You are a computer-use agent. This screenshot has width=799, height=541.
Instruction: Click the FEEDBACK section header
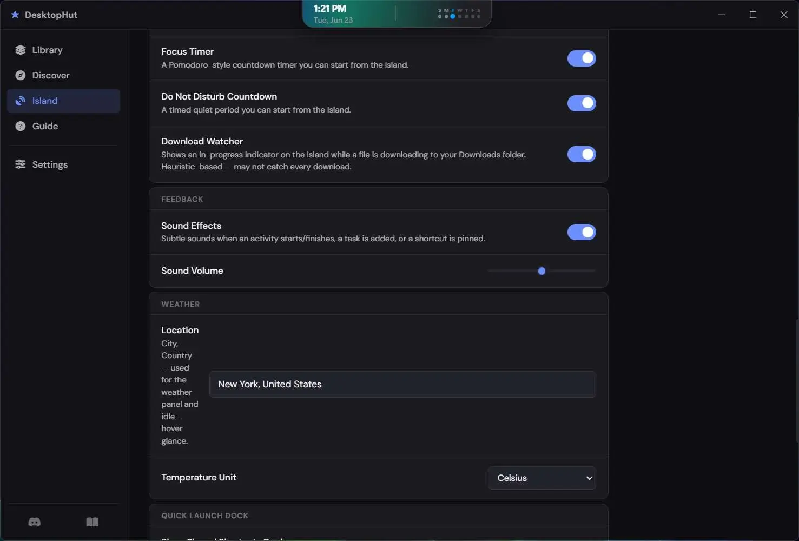[x=182, y=199]
